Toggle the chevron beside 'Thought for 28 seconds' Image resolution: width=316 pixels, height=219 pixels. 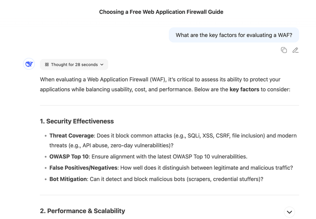[x=102, y=65]
